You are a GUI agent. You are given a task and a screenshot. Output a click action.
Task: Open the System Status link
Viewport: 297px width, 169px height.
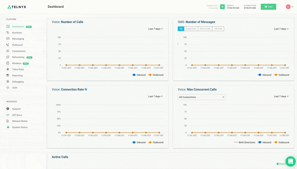click(x=20, y=127)
